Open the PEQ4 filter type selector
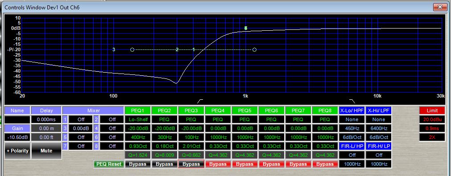The image size is (451, 176). click(218, 119)
